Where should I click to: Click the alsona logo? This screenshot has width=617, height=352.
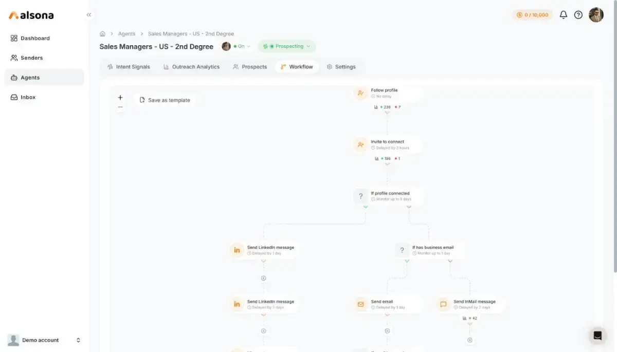31,15
